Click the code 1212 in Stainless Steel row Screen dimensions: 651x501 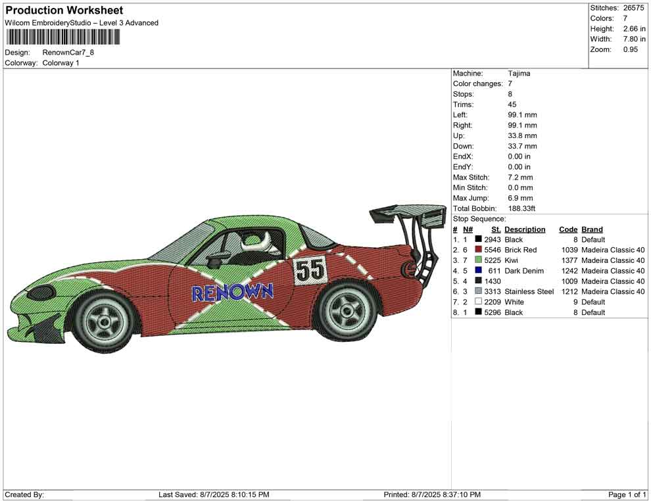[x=569, y=291]
